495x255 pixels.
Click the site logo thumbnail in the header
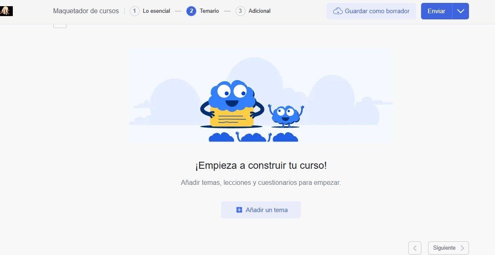coord(6,11)
